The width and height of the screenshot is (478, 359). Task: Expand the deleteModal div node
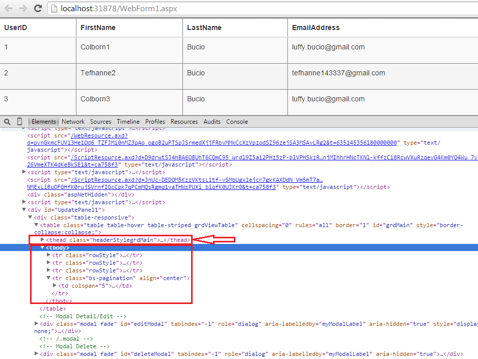pos(36,353)
